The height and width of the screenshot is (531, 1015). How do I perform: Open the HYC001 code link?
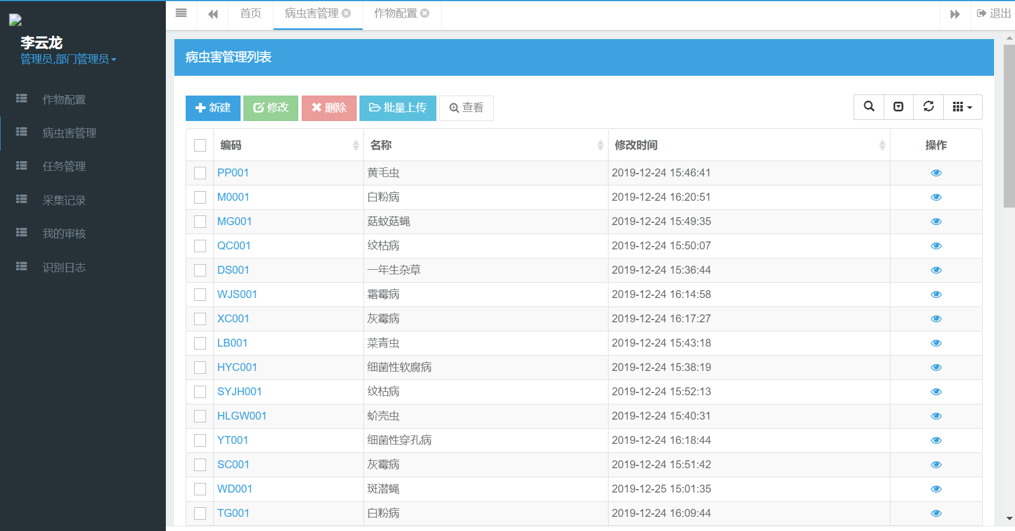pos(237,368)
